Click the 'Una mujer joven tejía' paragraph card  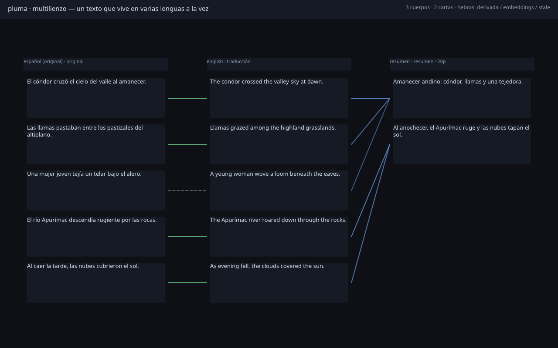96,191
